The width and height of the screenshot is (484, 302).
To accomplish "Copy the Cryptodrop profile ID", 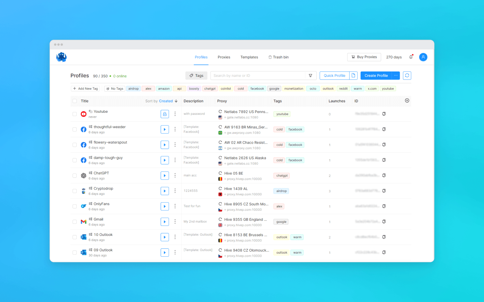I will coord(384,191).
